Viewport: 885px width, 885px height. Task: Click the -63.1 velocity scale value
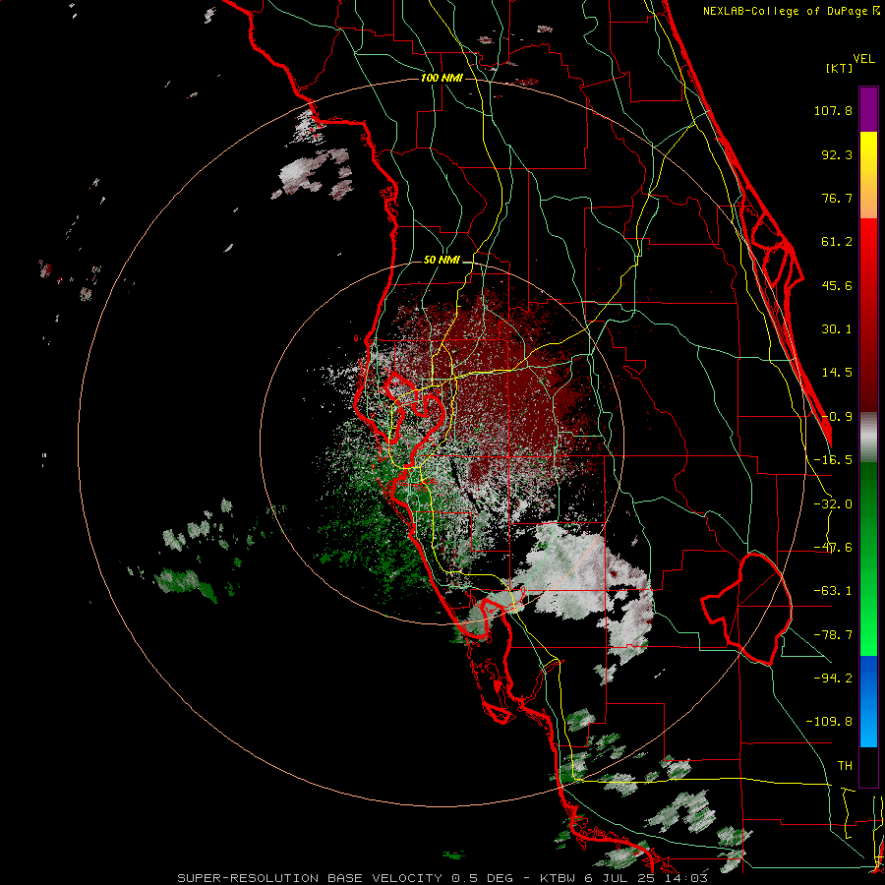(x=833, y=591)
